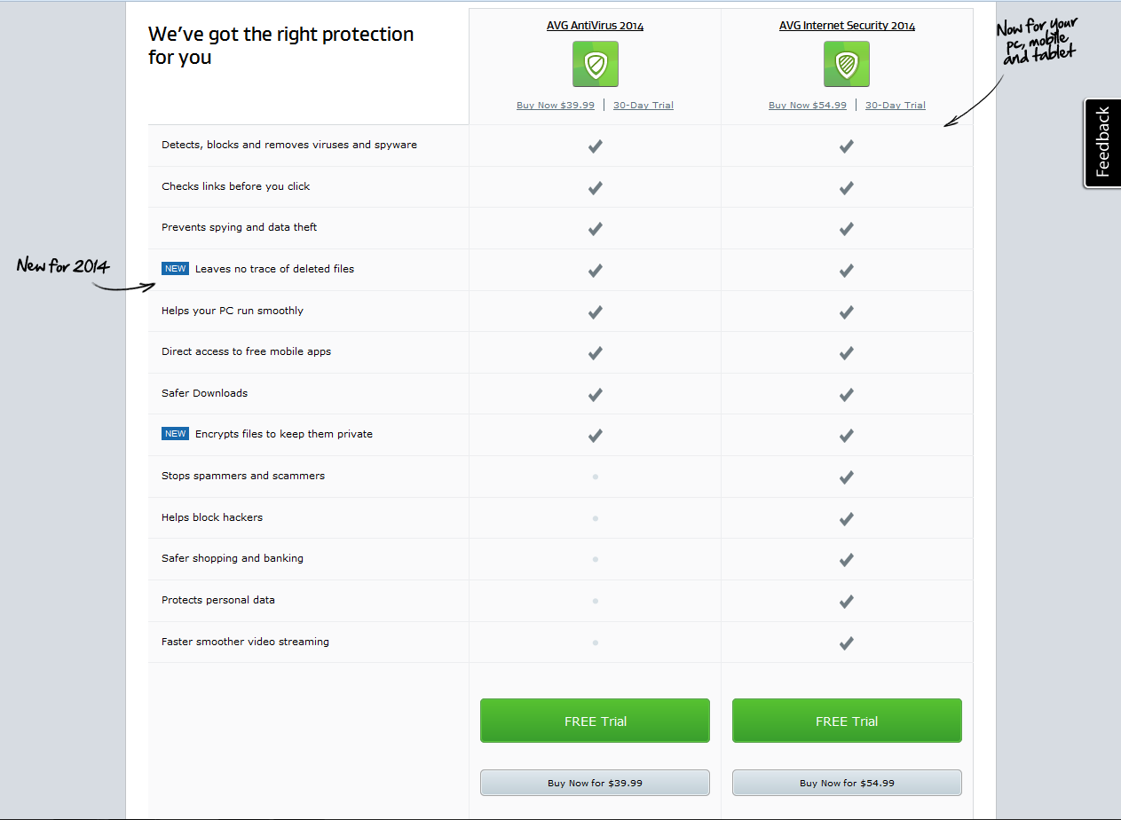1121x820 pixels.
Task: Click the Buy Now for $39.99 button
Action: [595, 783]
